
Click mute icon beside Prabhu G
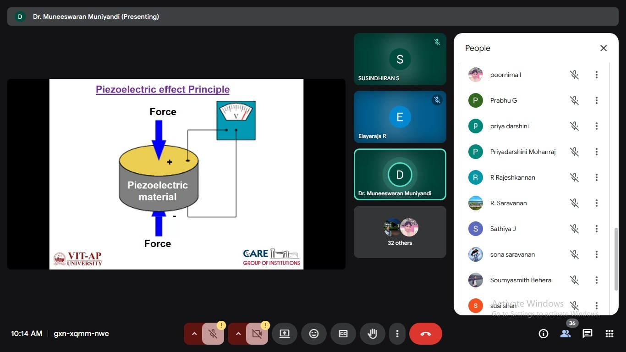(x=574, y=100)
